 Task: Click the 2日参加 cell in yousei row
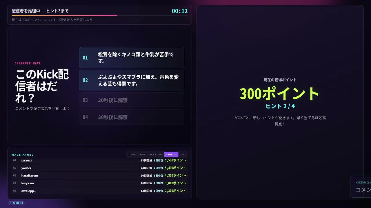click(x=159, y=168)
